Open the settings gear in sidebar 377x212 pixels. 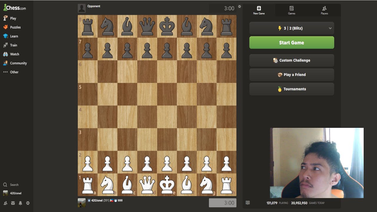coord(28,203)
